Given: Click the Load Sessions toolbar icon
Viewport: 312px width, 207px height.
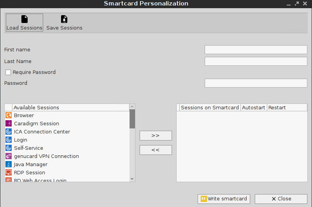Looking at the screenshot, I should pos(24,19).
